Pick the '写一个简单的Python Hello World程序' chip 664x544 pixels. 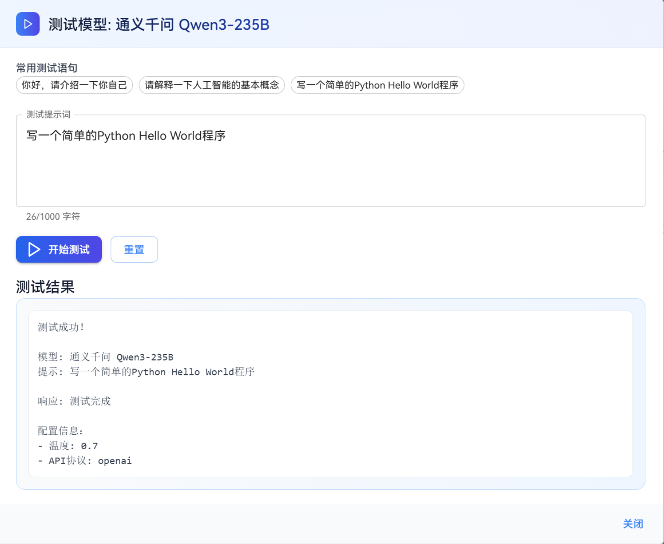(377, 85)
